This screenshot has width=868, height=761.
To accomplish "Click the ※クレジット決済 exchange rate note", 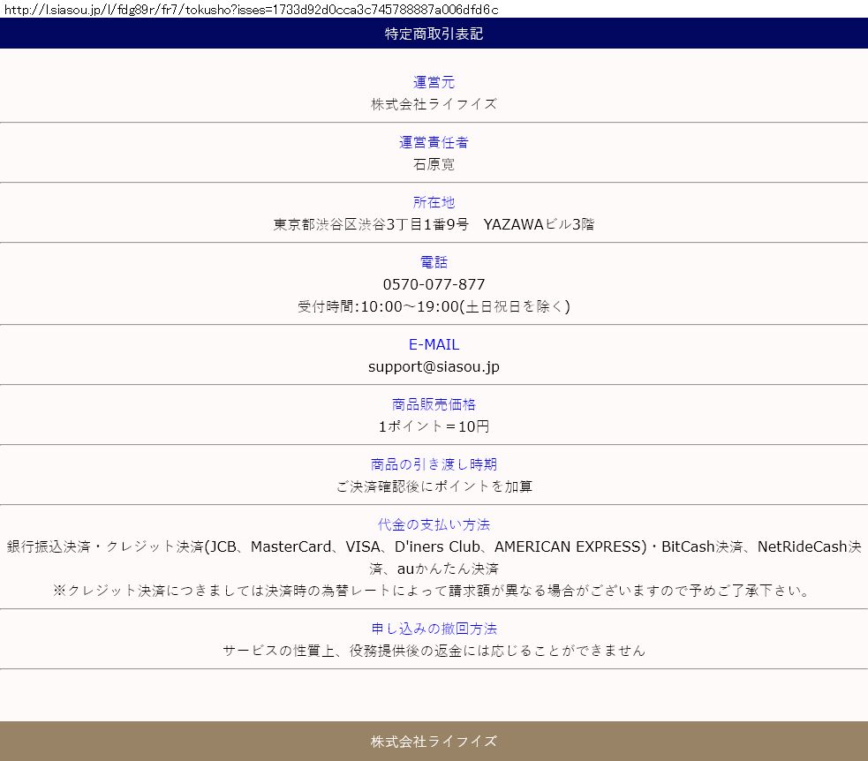I will point(434,591).
